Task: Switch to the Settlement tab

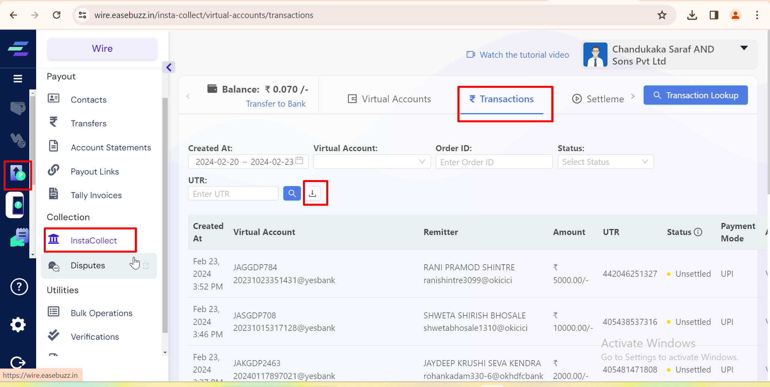Action: point(598,99)
